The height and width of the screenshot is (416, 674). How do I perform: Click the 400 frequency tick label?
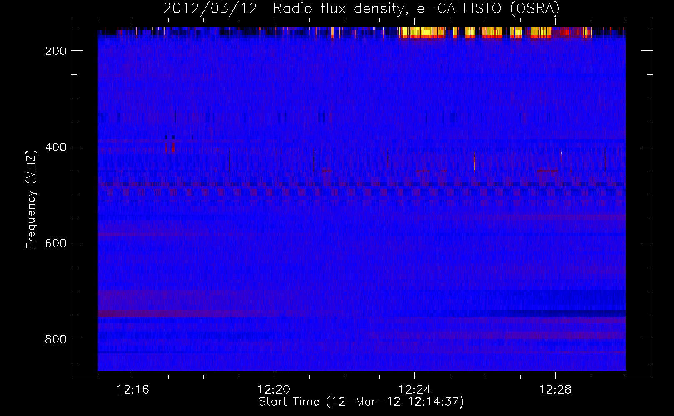56,147
